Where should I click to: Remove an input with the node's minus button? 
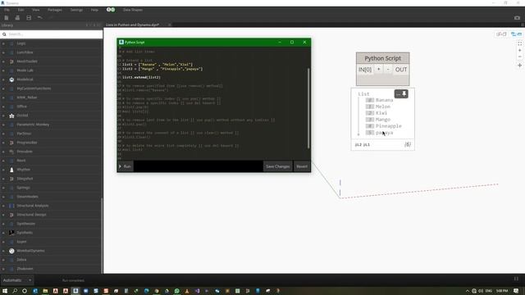[x=388, y=69]
